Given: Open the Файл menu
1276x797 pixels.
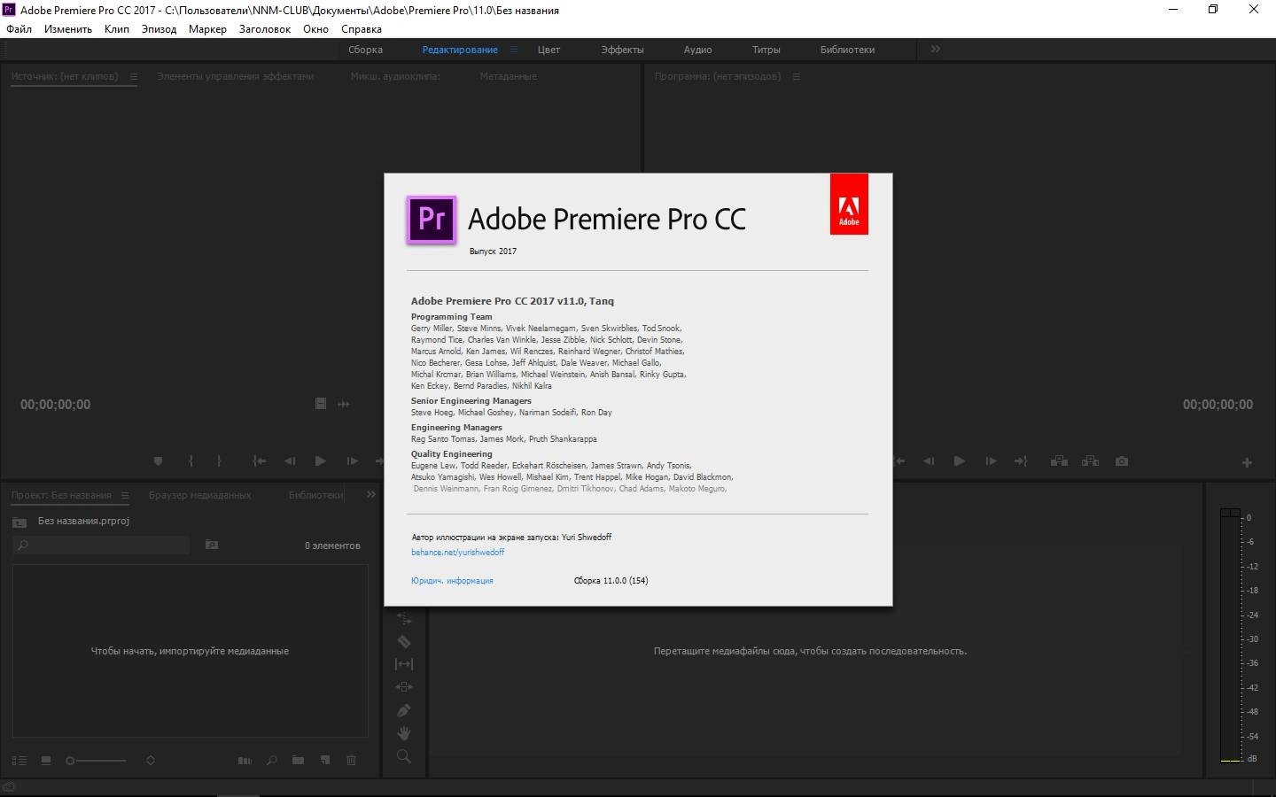Looking at the screenshot, I should click(x=19, y=29).
